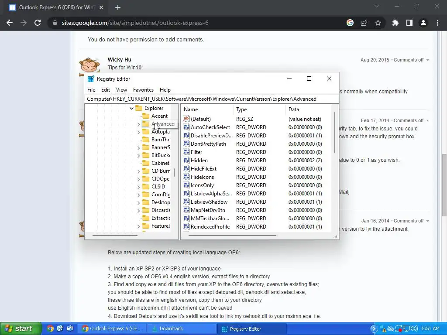Click the Registry Editor title bar icon
The image size is (447, 335).
point(91,79)
